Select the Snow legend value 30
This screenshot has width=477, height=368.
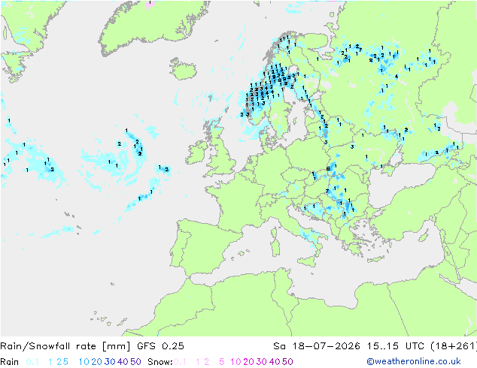262,362
